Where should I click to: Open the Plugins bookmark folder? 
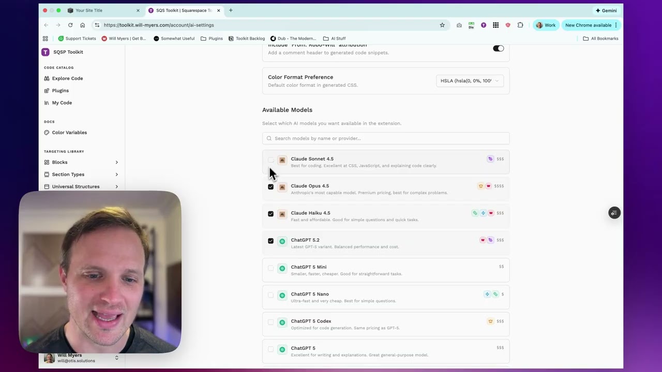point(212,38)
